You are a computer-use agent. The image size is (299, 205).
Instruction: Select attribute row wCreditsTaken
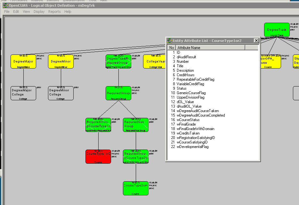tap(213, 133)
